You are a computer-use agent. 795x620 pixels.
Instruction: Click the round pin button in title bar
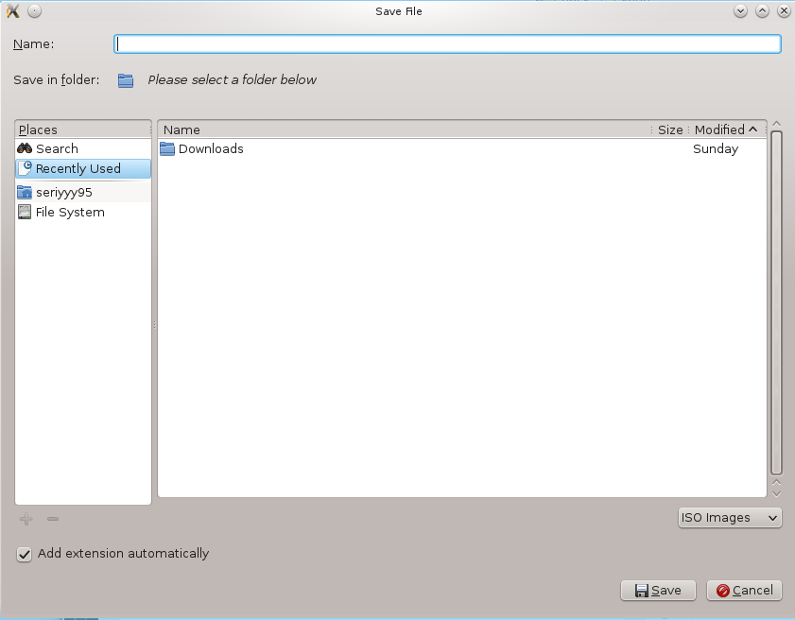click(34, 10)
